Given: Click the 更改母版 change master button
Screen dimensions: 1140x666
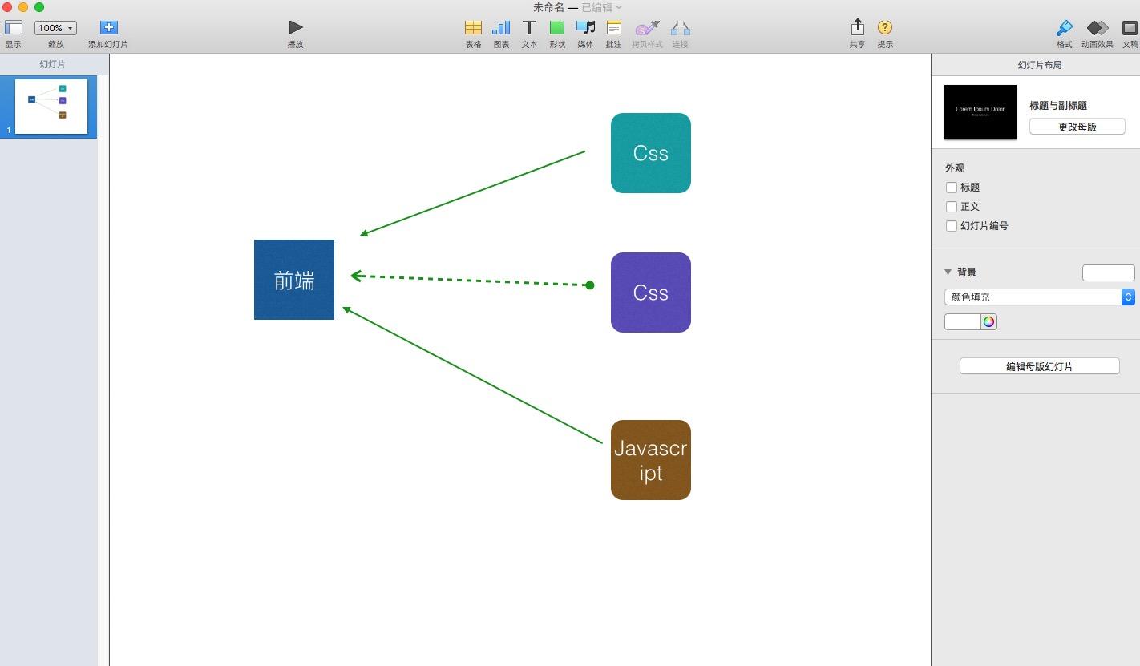Looking at the screenshot, I should click(x=1077, y=126).
